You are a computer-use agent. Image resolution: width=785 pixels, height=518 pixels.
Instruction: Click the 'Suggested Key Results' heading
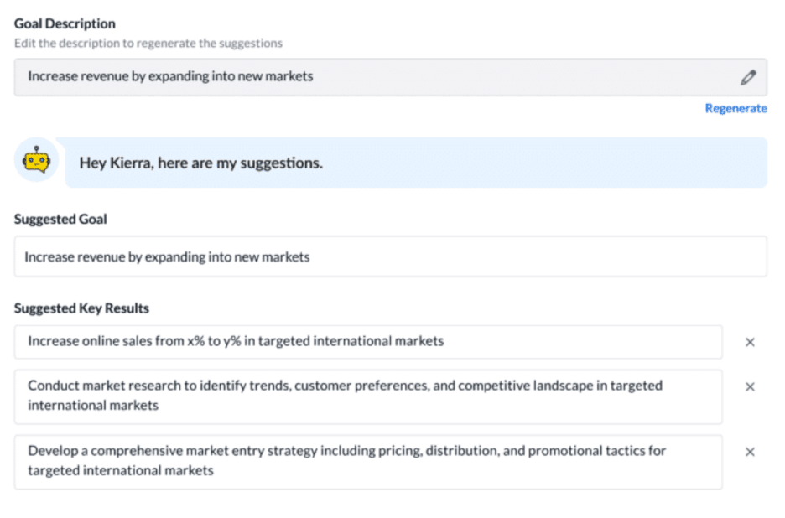click(81, 308)
